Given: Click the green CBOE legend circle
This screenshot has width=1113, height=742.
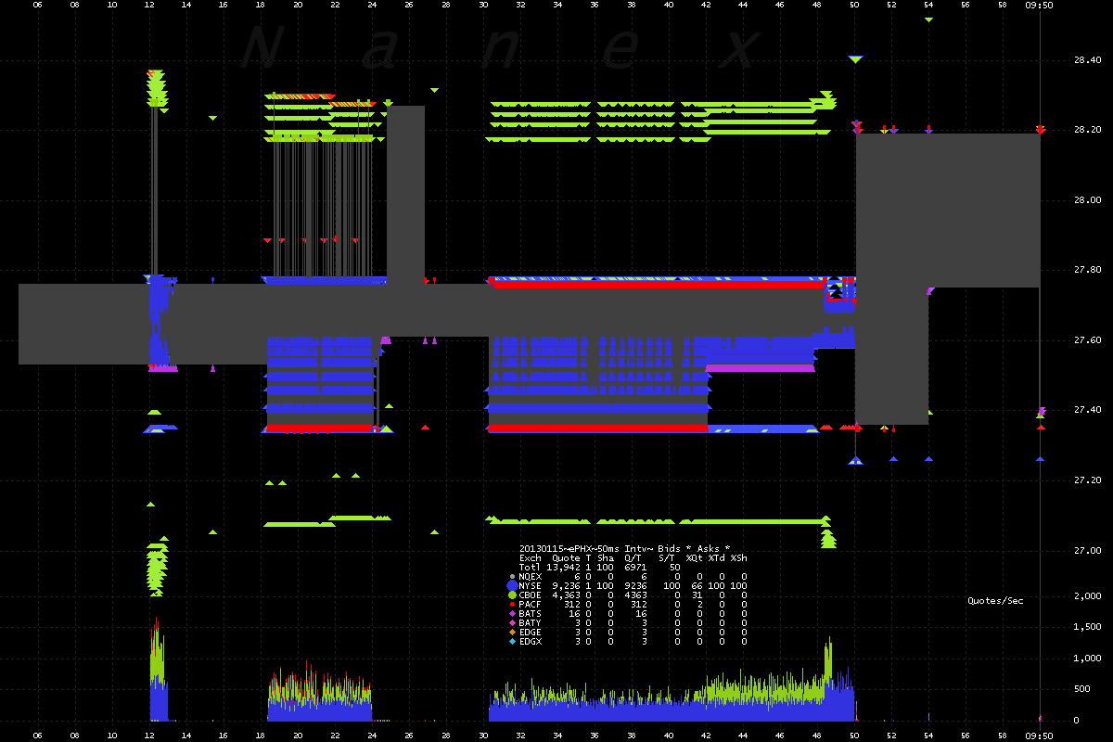Looking at the screenshot, I should coord(512,595).
